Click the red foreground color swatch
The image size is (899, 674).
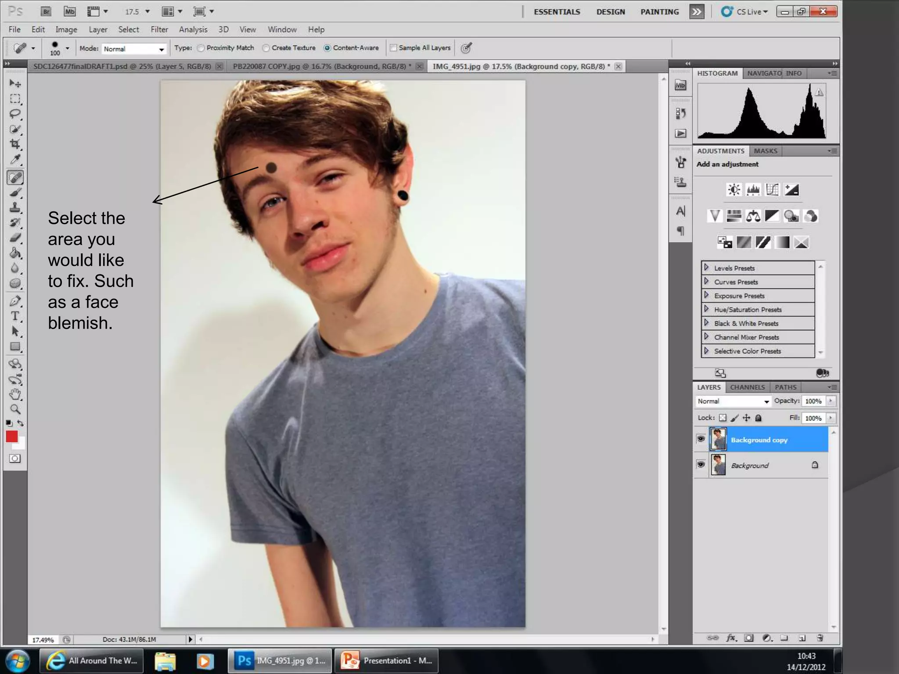[x=11, y=436]
